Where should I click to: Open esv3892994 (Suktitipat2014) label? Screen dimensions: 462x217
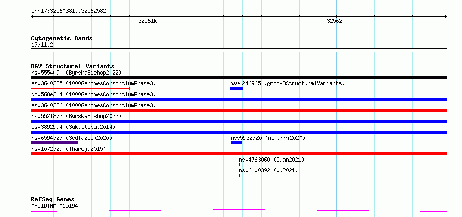pos(73,127)
